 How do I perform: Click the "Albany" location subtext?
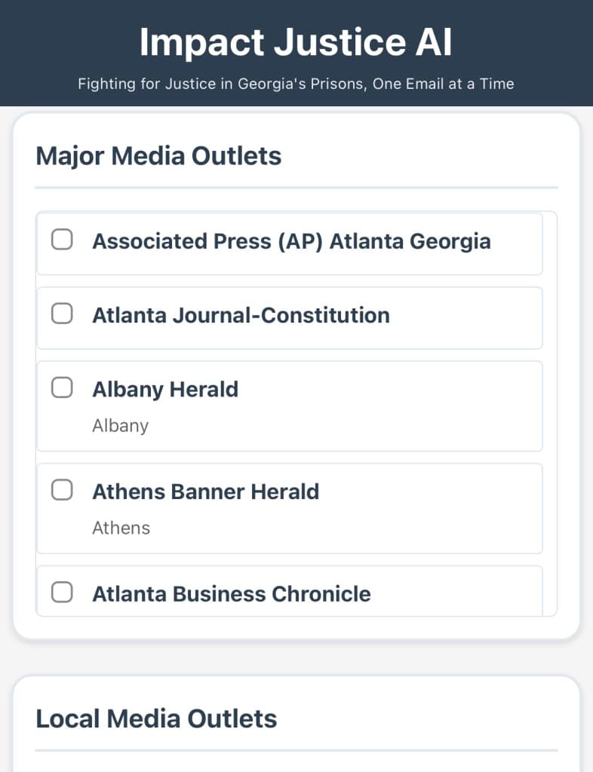coord(120,426)
